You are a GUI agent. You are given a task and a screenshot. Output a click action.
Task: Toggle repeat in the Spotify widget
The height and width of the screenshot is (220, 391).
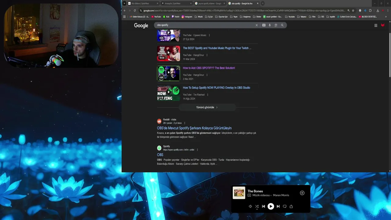[285, 206]
